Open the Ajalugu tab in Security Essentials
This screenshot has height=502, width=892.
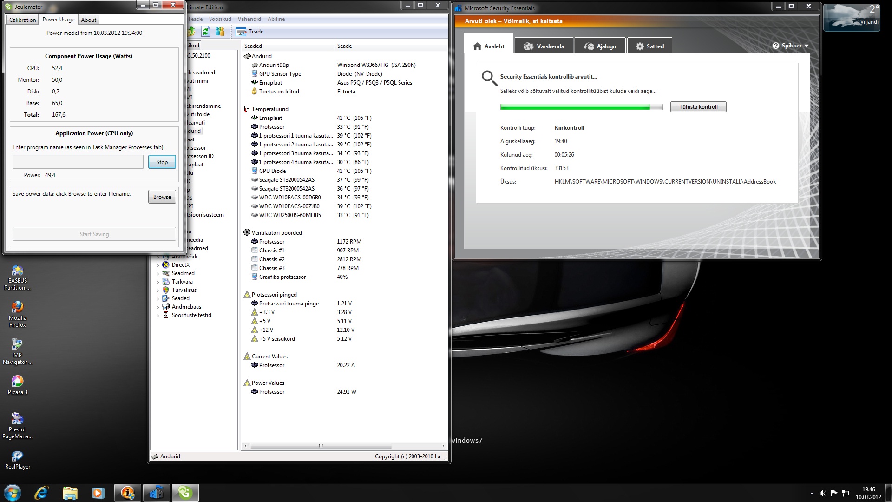click(600, 46)
